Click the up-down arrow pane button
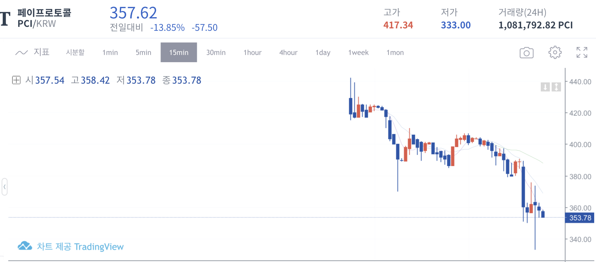 [x=556, y=87]
